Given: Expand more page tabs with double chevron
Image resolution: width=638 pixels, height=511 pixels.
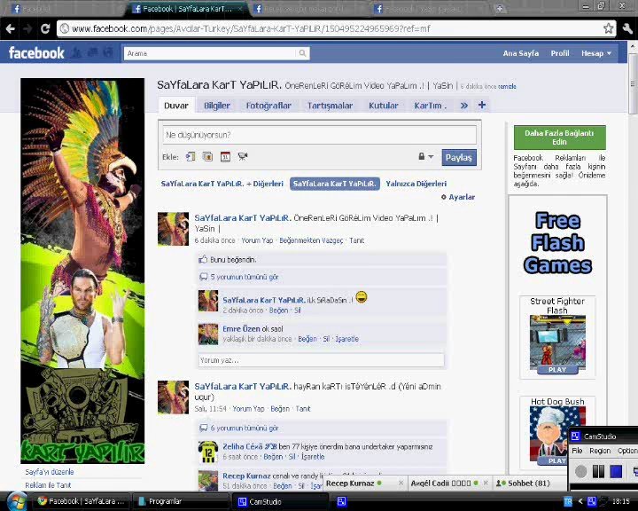Looking at the screenshot, I should (463, 106).
